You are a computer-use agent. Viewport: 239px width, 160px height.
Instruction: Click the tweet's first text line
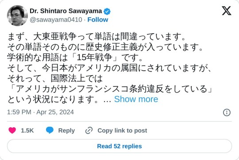tap(96, 37)
